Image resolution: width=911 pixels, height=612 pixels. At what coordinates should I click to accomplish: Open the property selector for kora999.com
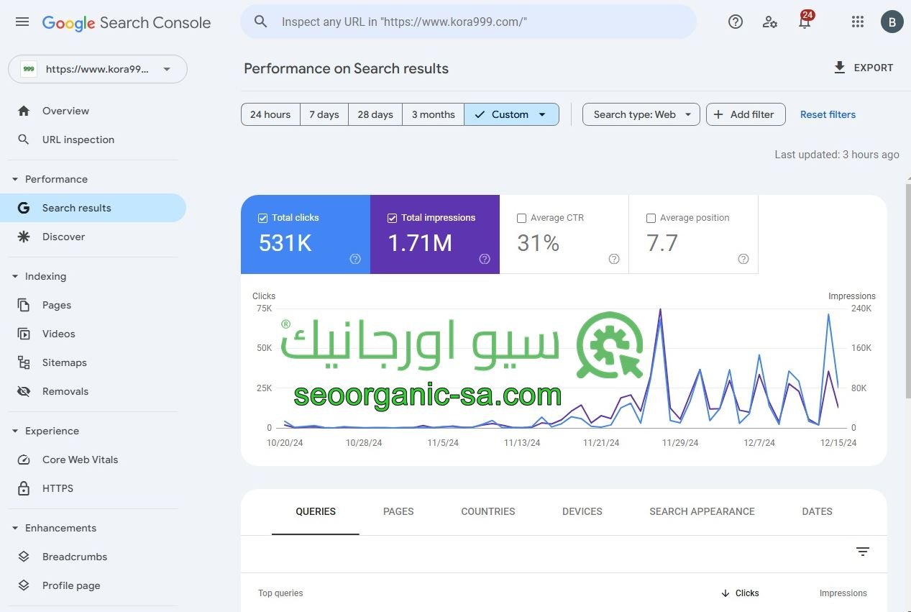tap(97, 69)
